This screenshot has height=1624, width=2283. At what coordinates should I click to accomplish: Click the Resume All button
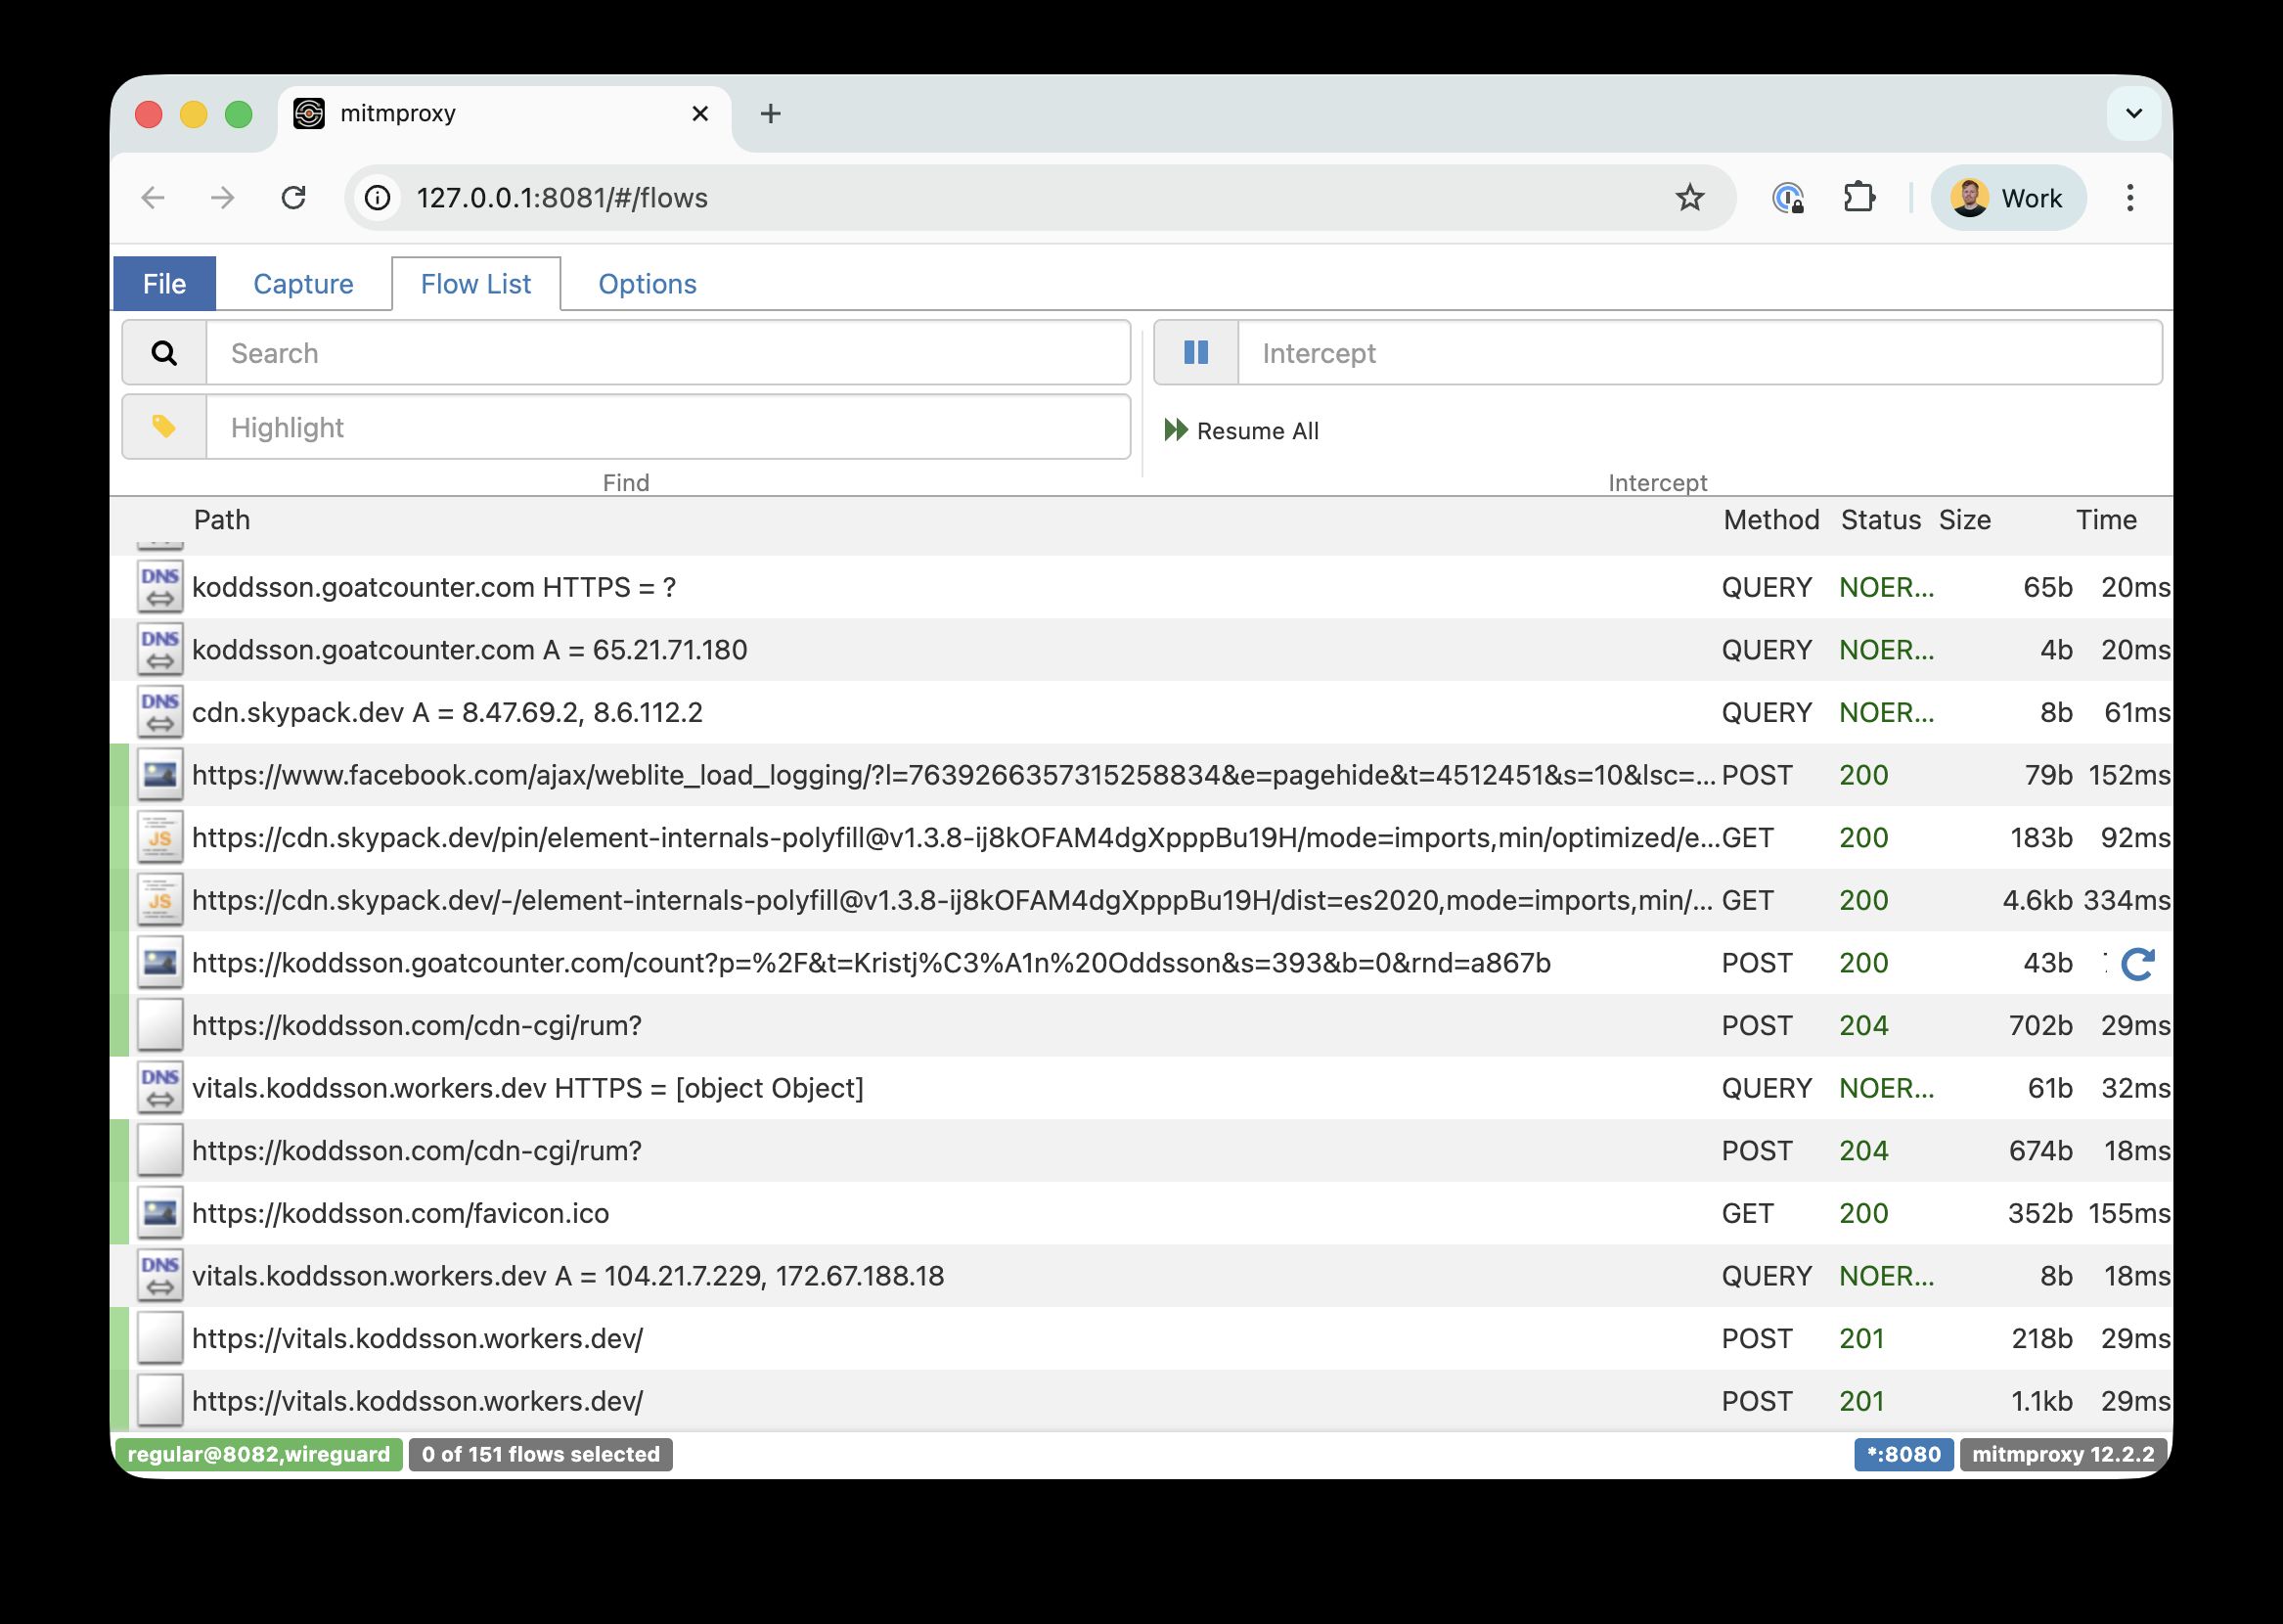(1241, 431)
